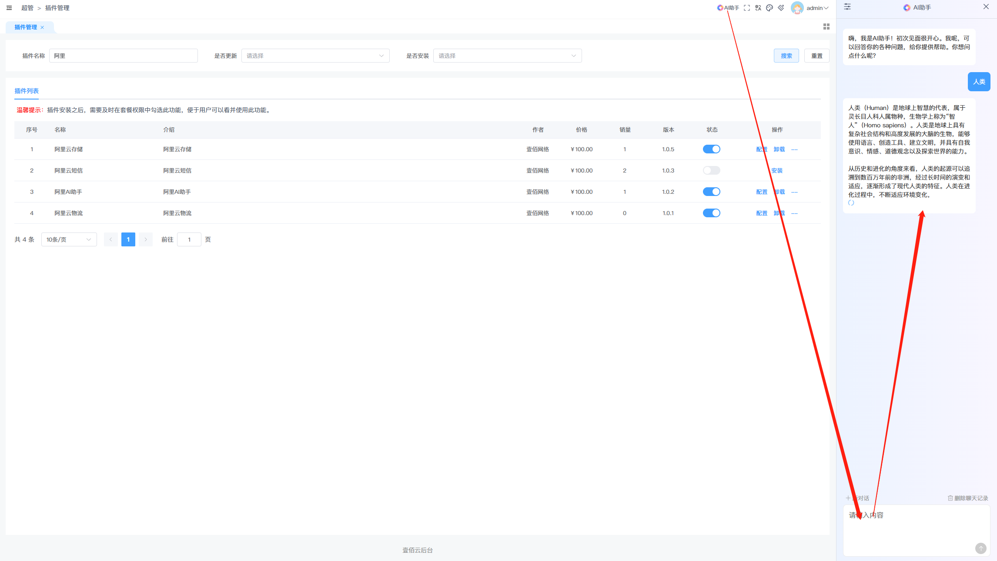Toggle 阿里云物流 plugin status switch

[712, 213]
